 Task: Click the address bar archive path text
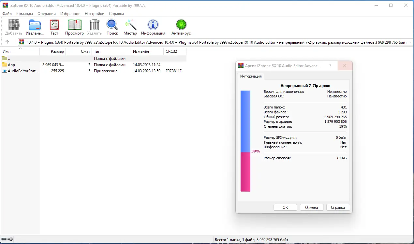click(217, 42)
